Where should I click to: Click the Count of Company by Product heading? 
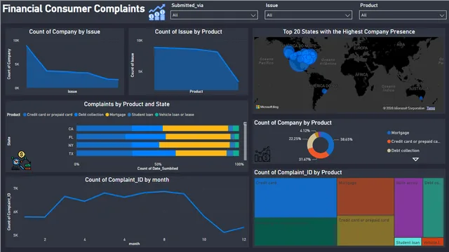tap(293, 122)
